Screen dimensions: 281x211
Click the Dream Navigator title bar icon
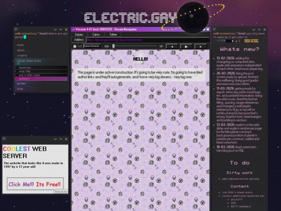click(x=73, y=29)
